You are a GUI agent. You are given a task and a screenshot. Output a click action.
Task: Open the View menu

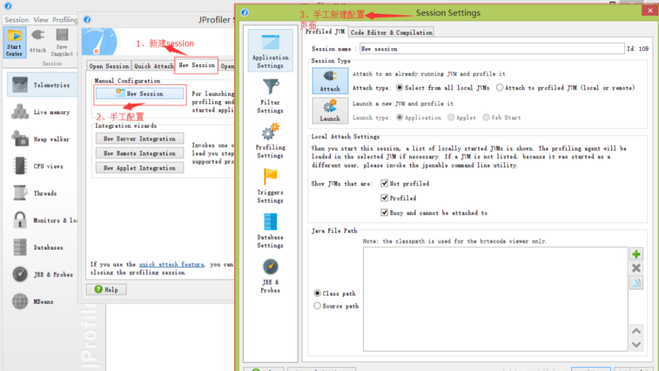41,19
